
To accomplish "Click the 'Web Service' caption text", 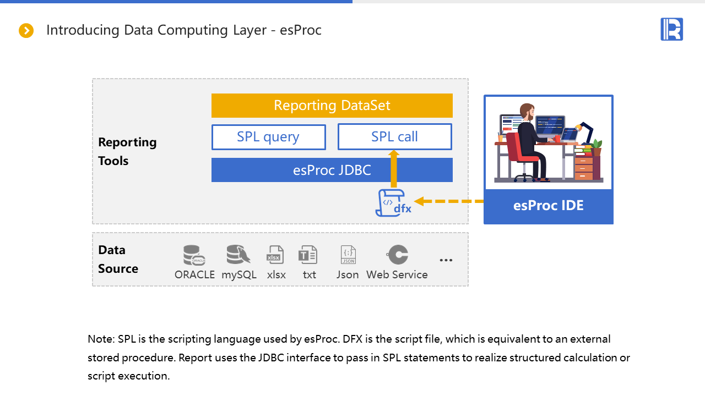I will click(397, 274).
